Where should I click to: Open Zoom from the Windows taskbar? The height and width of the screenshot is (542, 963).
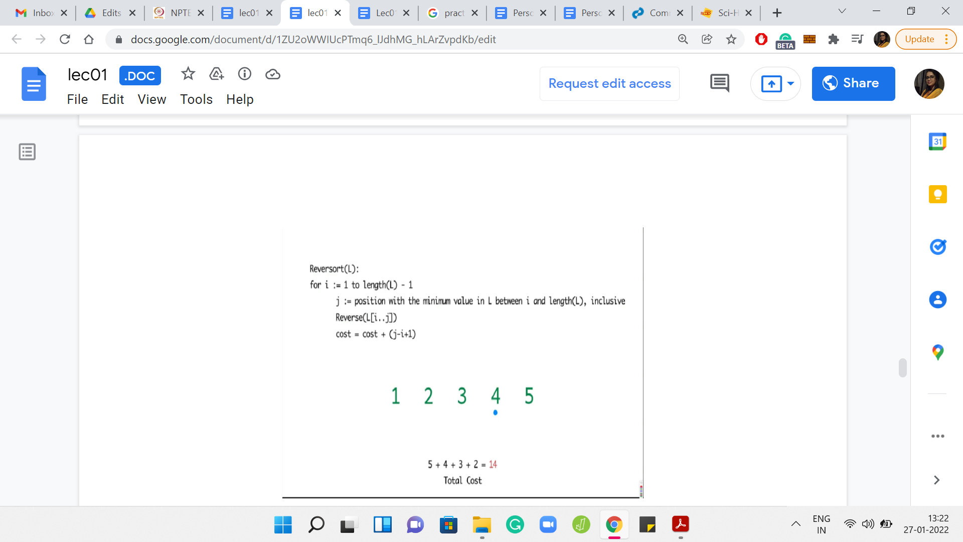(x=548, y=525)
